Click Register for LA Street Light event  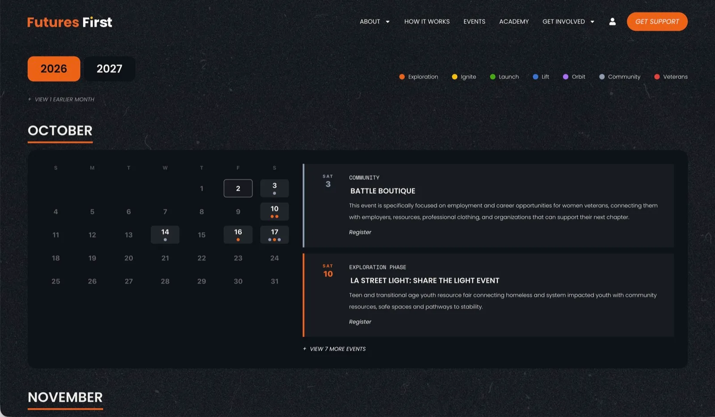pyautogui.click(x=360, y=322)
